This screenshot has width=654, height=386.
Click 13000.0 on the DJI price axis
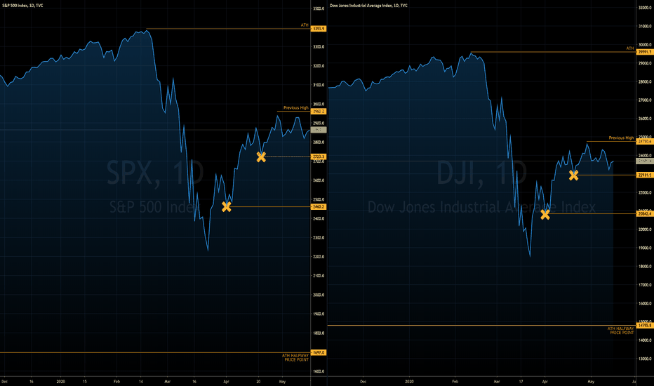click(645, 359)
